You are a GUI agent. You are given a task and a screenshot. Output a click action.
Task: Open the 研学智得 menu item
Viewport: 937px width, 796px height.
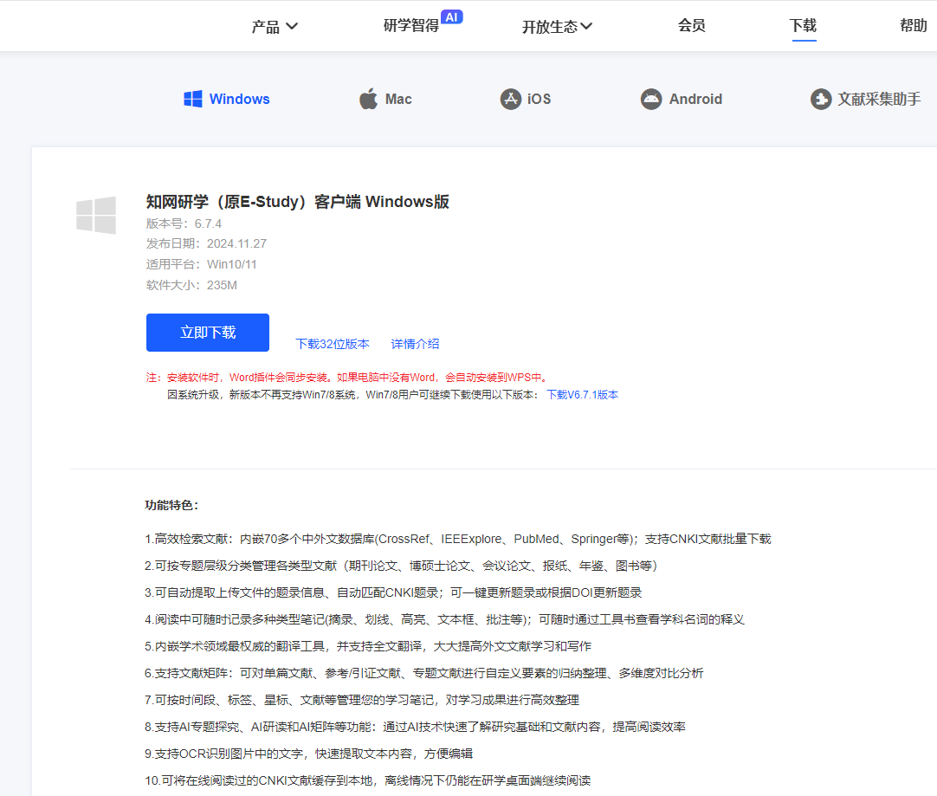tap(411, 26)
